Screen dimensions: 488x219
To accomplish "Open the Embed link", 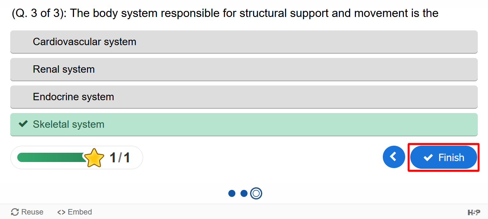I will pos(75,212).
